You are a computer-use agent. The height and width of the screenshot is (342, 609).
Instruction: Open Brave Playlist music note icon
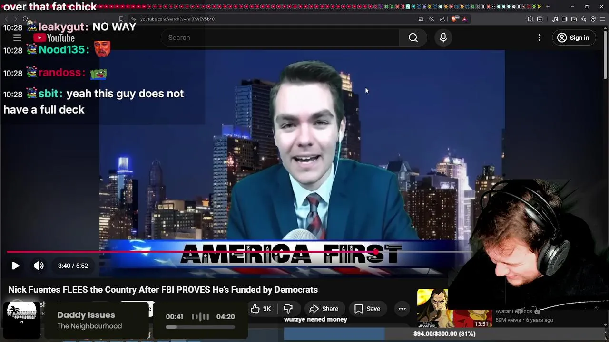pos(555,19)
